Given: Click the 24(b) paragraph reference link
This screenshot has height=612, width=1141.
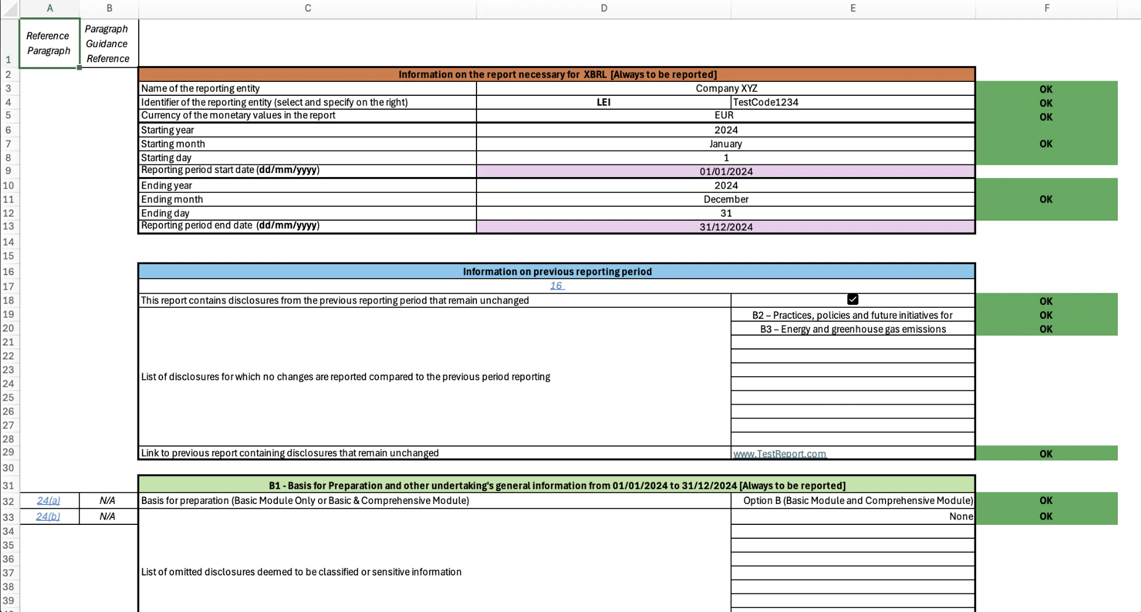Looking at the screenshot, I should coord(49,516).
